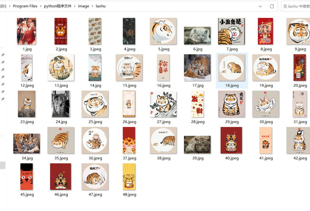Image resolution: width=310 pixels, height=211 pixels.
Task: Select thumbnail 9.jpeg
Action: 299,31
